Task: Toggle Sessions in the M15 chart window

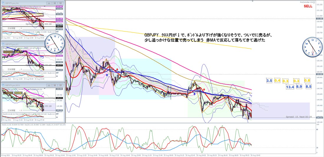Action: (x=9, y=93)
